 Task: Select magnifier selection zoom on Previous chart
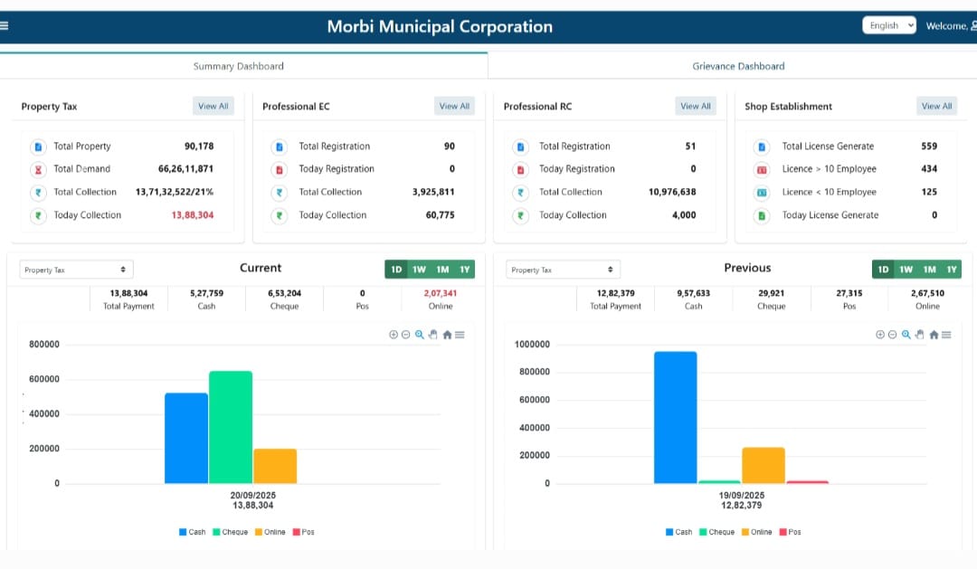906,335
